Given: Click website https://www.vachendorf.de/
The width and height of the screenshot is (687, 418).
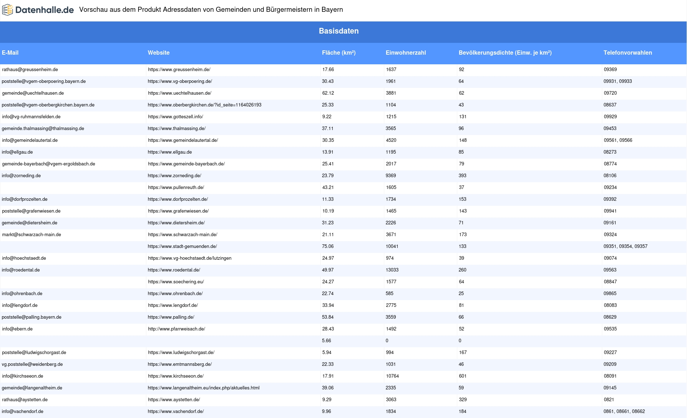Looking at the screenshot, I should [176, 412].
